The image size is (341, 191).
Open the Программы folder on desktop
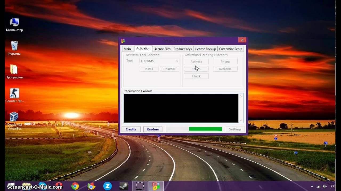[x=14, y=72]
